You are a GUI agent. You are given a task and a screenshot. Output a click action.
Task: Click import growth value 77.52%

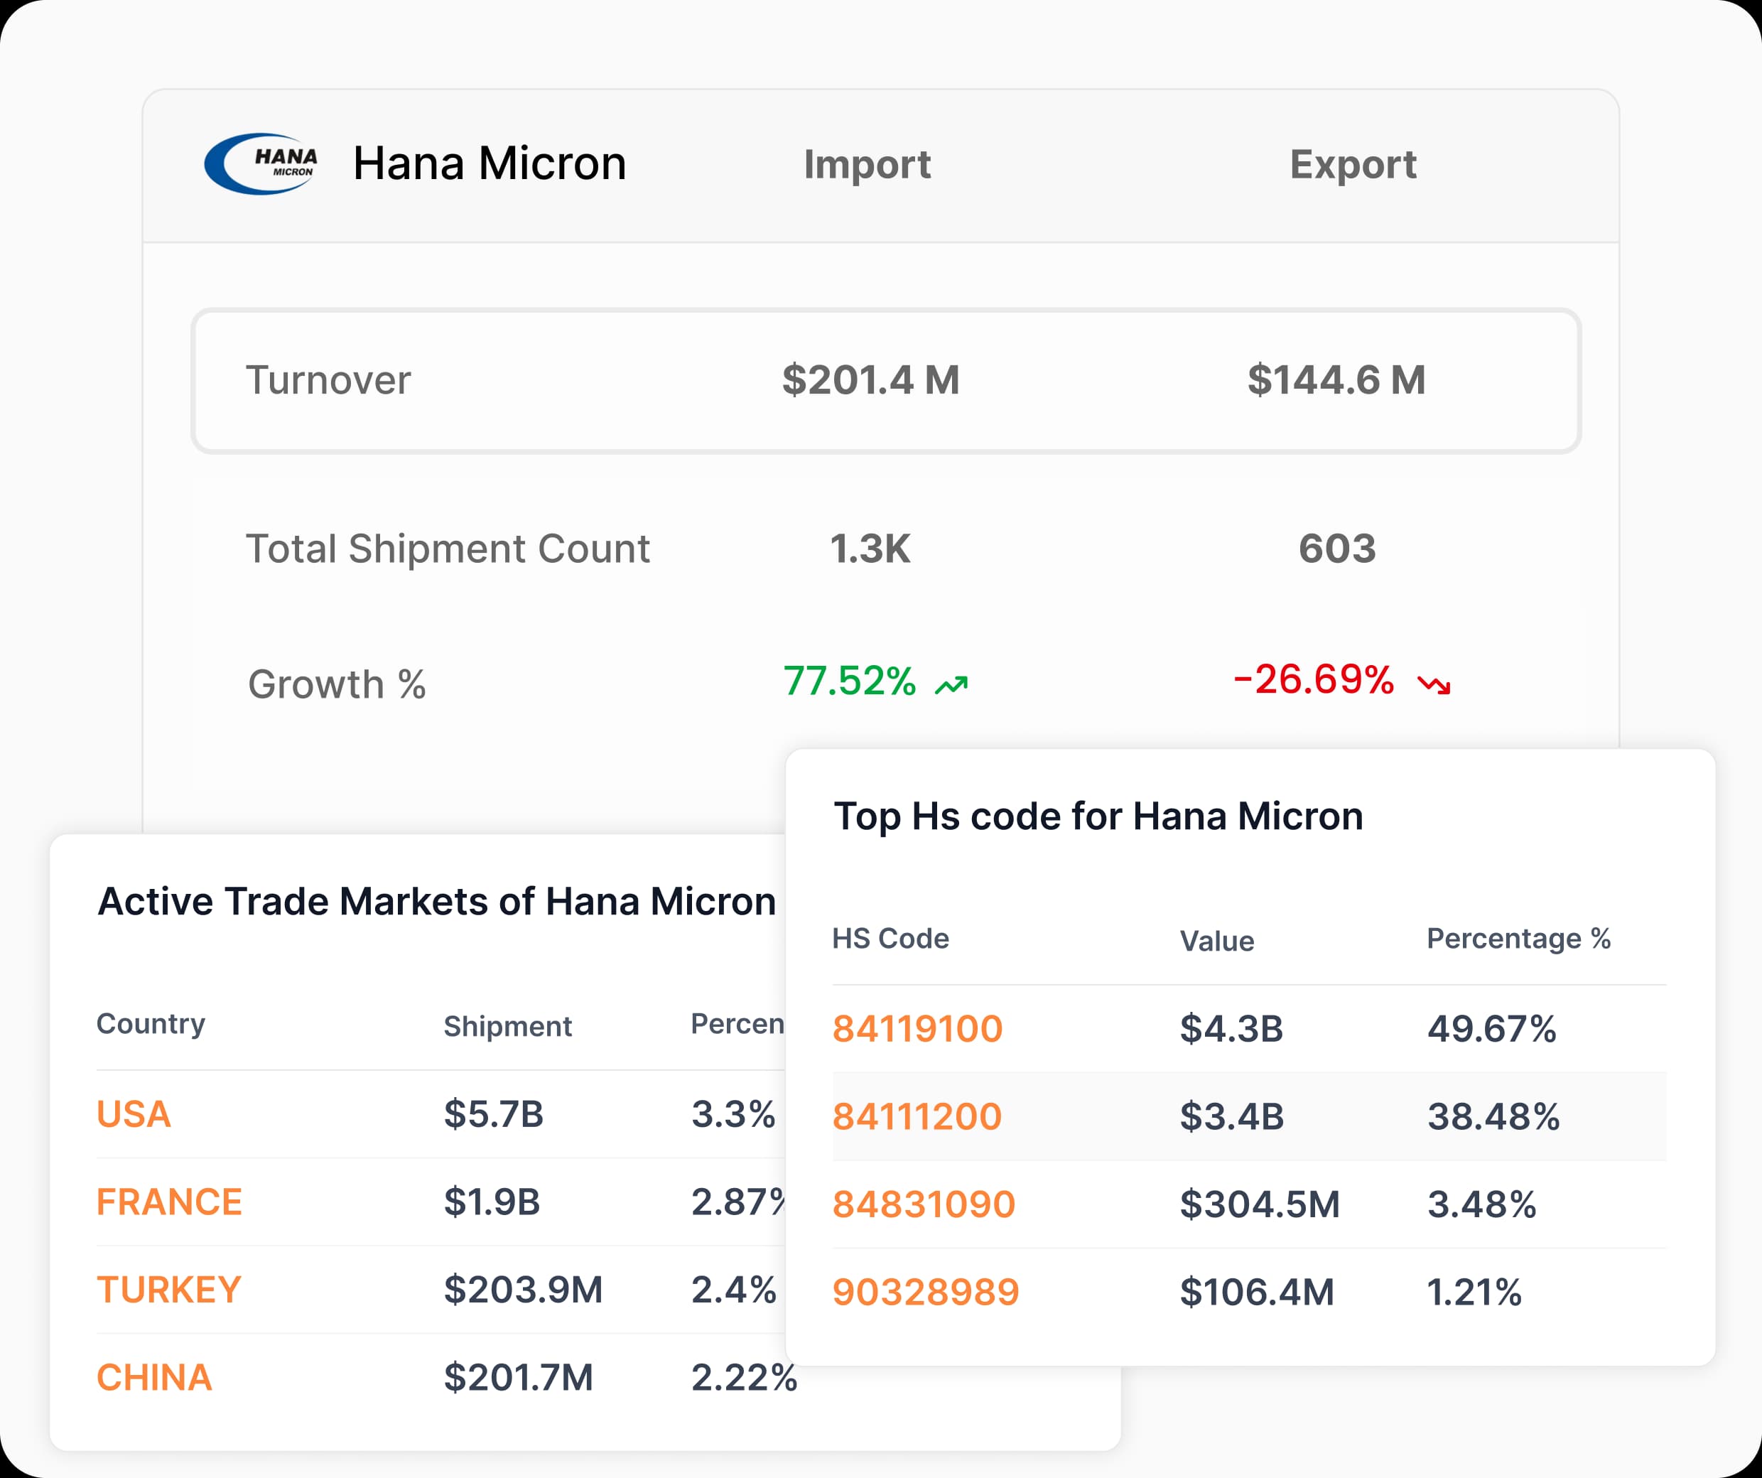[x=849, y=681]
